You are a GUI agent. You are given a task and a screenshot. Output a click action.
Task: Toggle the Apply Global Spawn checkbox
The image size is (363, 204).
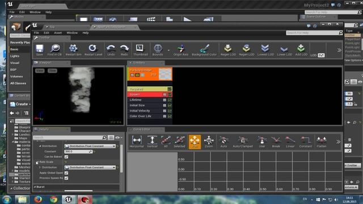click(66, 173)
